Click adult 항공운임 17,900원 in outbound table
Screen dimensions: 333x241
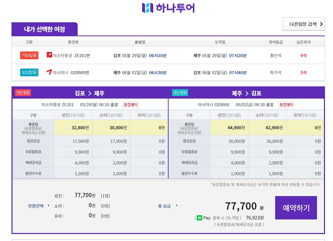(81, 141)
